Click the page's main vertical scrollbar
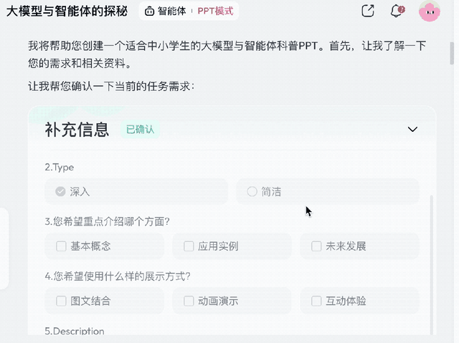459x343 pixels. (x=452, y=53)
